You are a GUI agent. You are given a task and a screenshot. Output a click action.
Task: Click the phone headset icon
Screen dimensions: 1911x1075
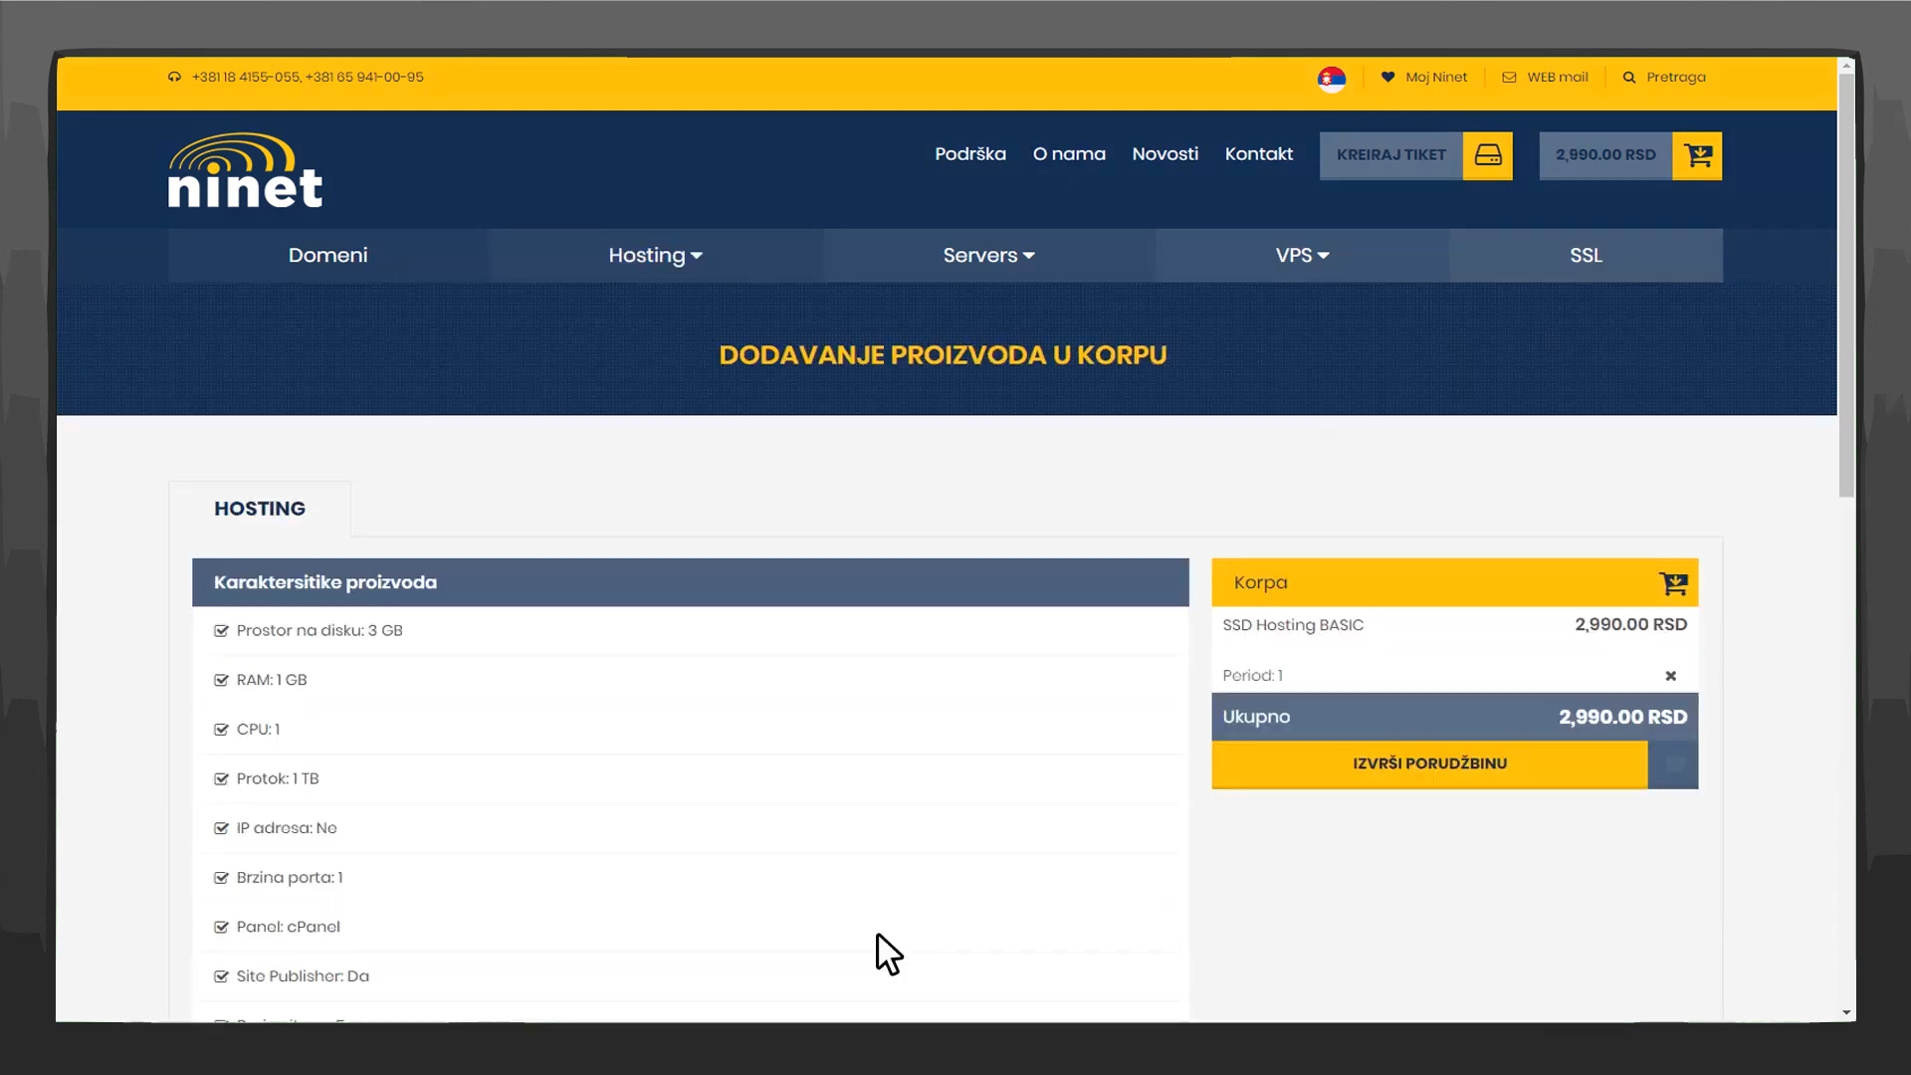click(x=174, y=77)
